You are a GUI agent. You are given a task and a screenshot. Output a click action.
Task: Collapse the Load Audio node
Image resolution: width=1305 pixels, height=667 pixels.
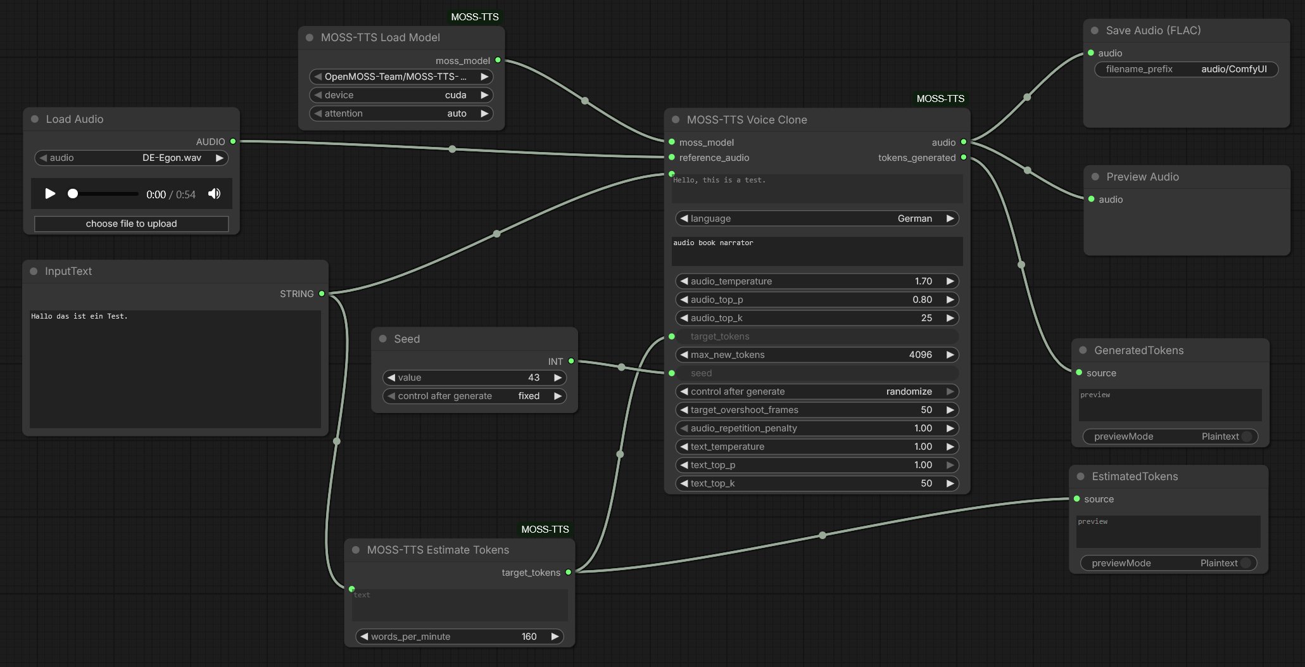35,119
